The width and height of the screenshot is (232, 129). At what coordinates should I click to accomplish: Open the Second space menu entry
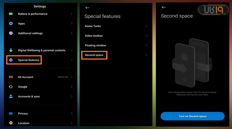point(94,55)
